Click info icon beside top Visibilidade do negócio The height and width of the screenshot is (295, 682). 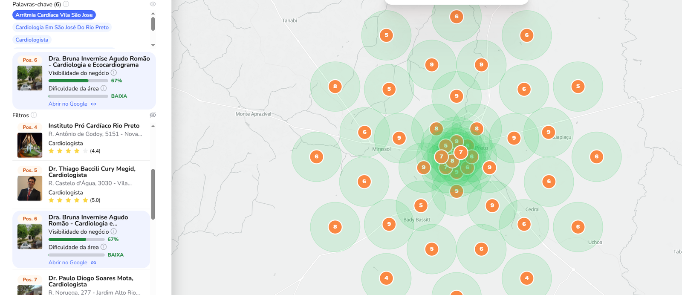coord(114,73)
